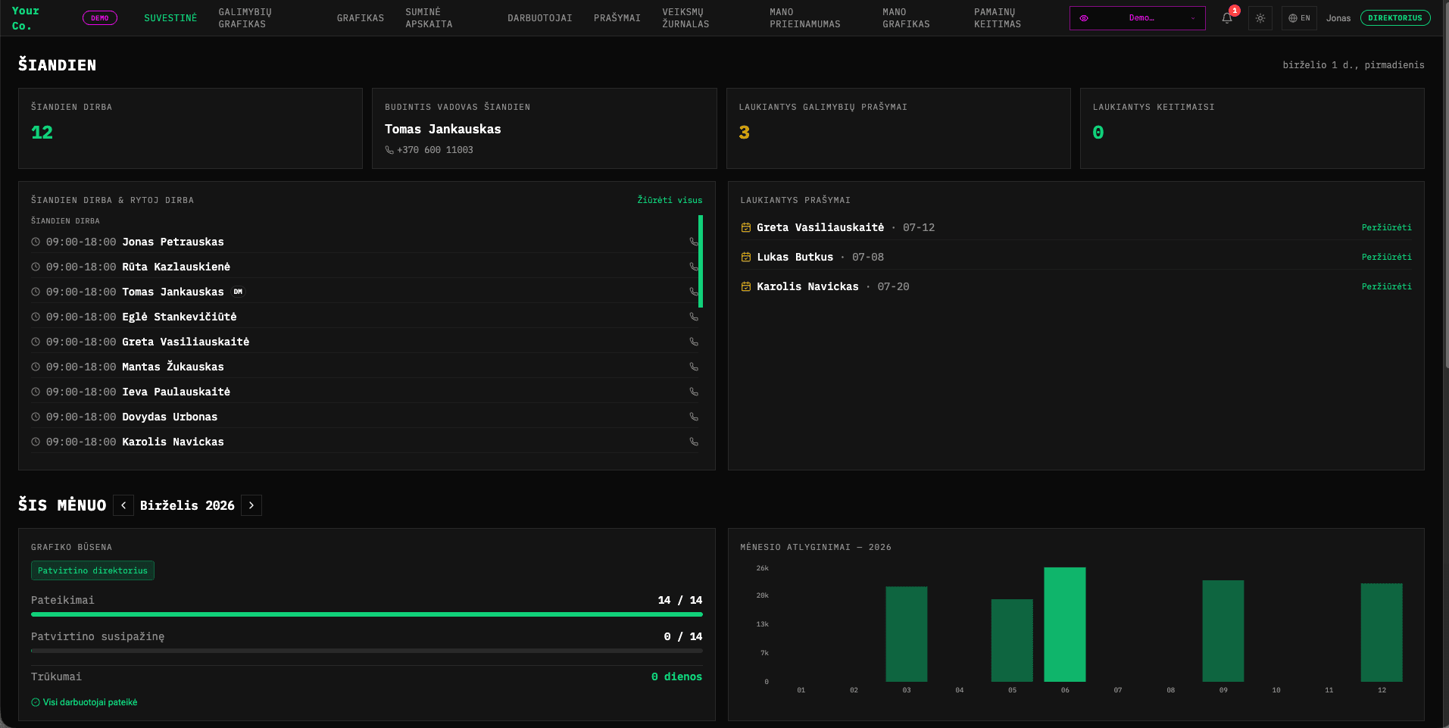Click the DM badge next to Tomas Jankauskas
The height and width of the screenshot is (728, 1449).
click(x=238, y=292)
